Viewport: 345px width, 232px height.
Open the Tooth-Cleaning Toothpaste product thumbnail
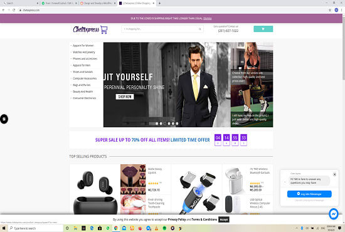pyautogui.click(x=133, y=204)
